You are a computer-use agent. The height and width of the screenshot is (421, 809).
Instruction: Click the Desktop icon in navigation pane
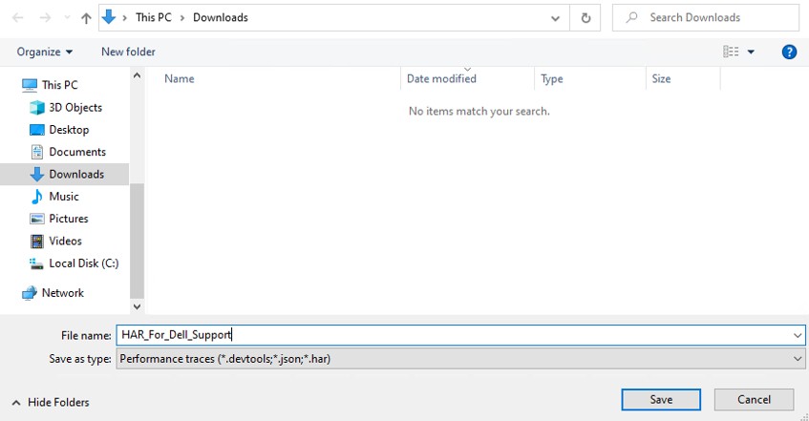[x=36, y=130]
